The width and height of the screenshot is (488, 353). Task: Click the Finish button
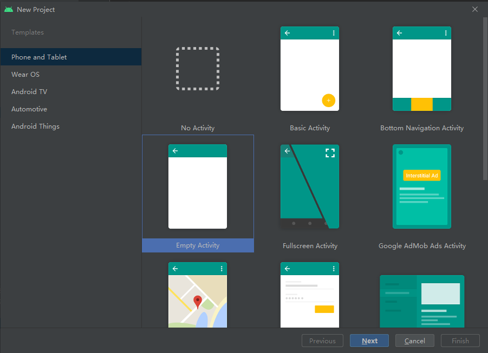point(460,341)
